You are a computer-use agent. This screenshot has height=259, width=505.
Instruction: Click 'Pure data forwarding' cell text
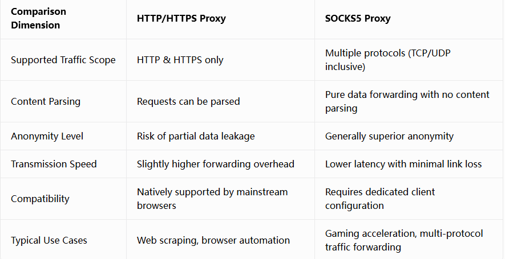tap(407, 101)
